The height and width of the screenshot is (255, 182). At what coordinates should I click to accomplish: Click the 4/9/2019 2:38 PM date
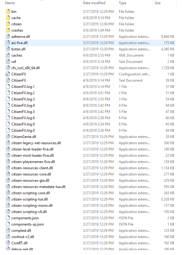pyautogui.click(x=96, y=118)
